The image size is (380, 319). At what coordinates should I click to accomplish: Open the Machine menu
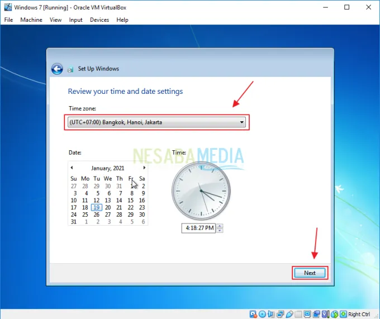pos(31,20)
